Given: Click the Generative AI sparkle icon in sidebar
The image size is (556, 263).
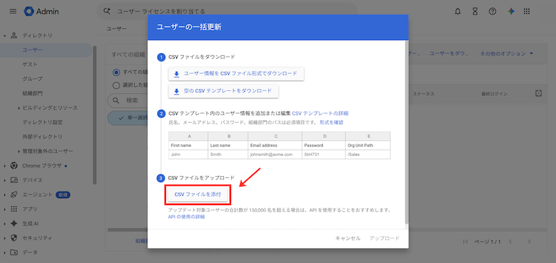Looking at the screenshot, I should coord(15,224).
